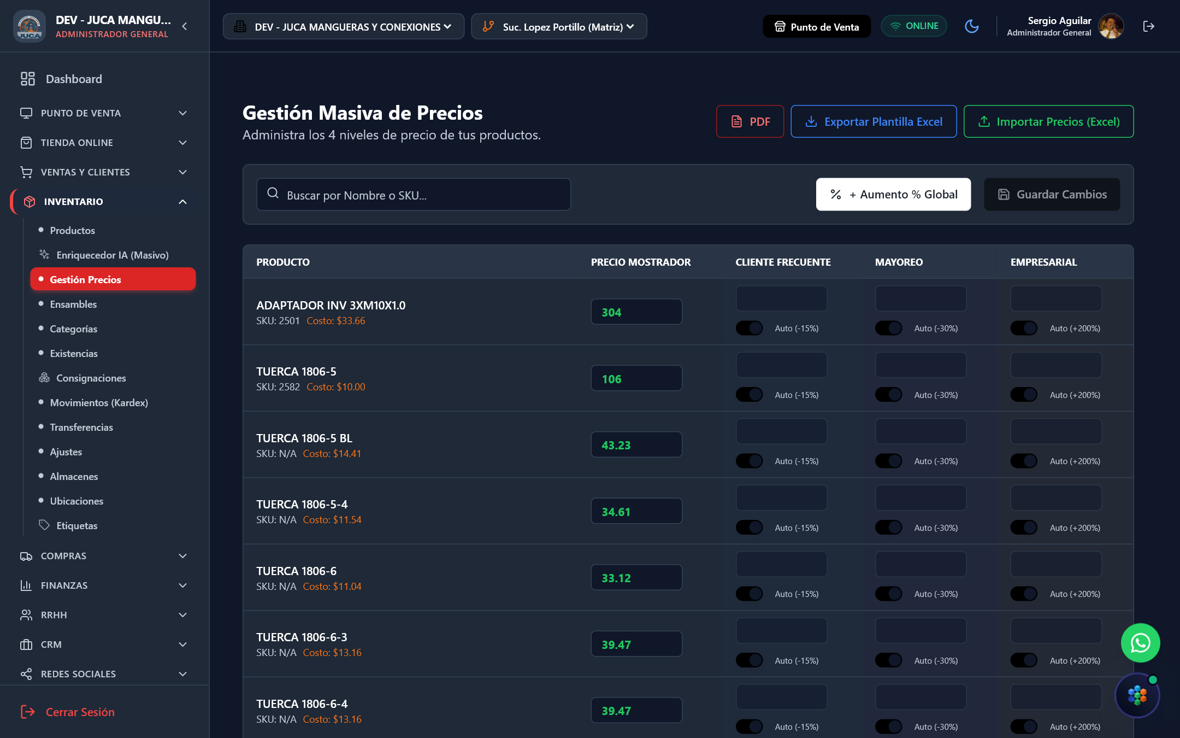Click the Inventario box icon
The height and width of the screenshot is (738, 1180).
[x=29, y=202]
